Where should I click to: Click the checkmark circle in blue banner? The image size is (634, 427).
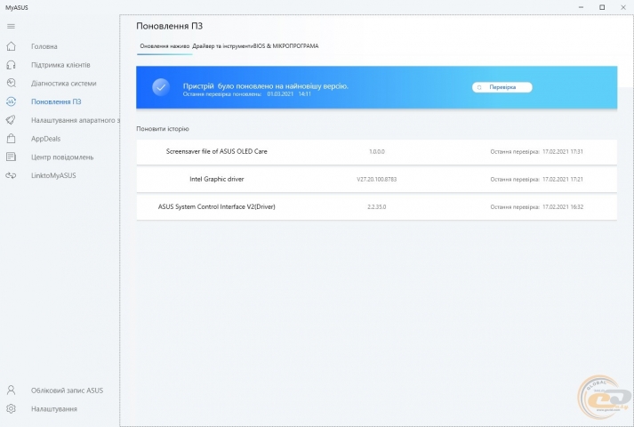(161, 87)
